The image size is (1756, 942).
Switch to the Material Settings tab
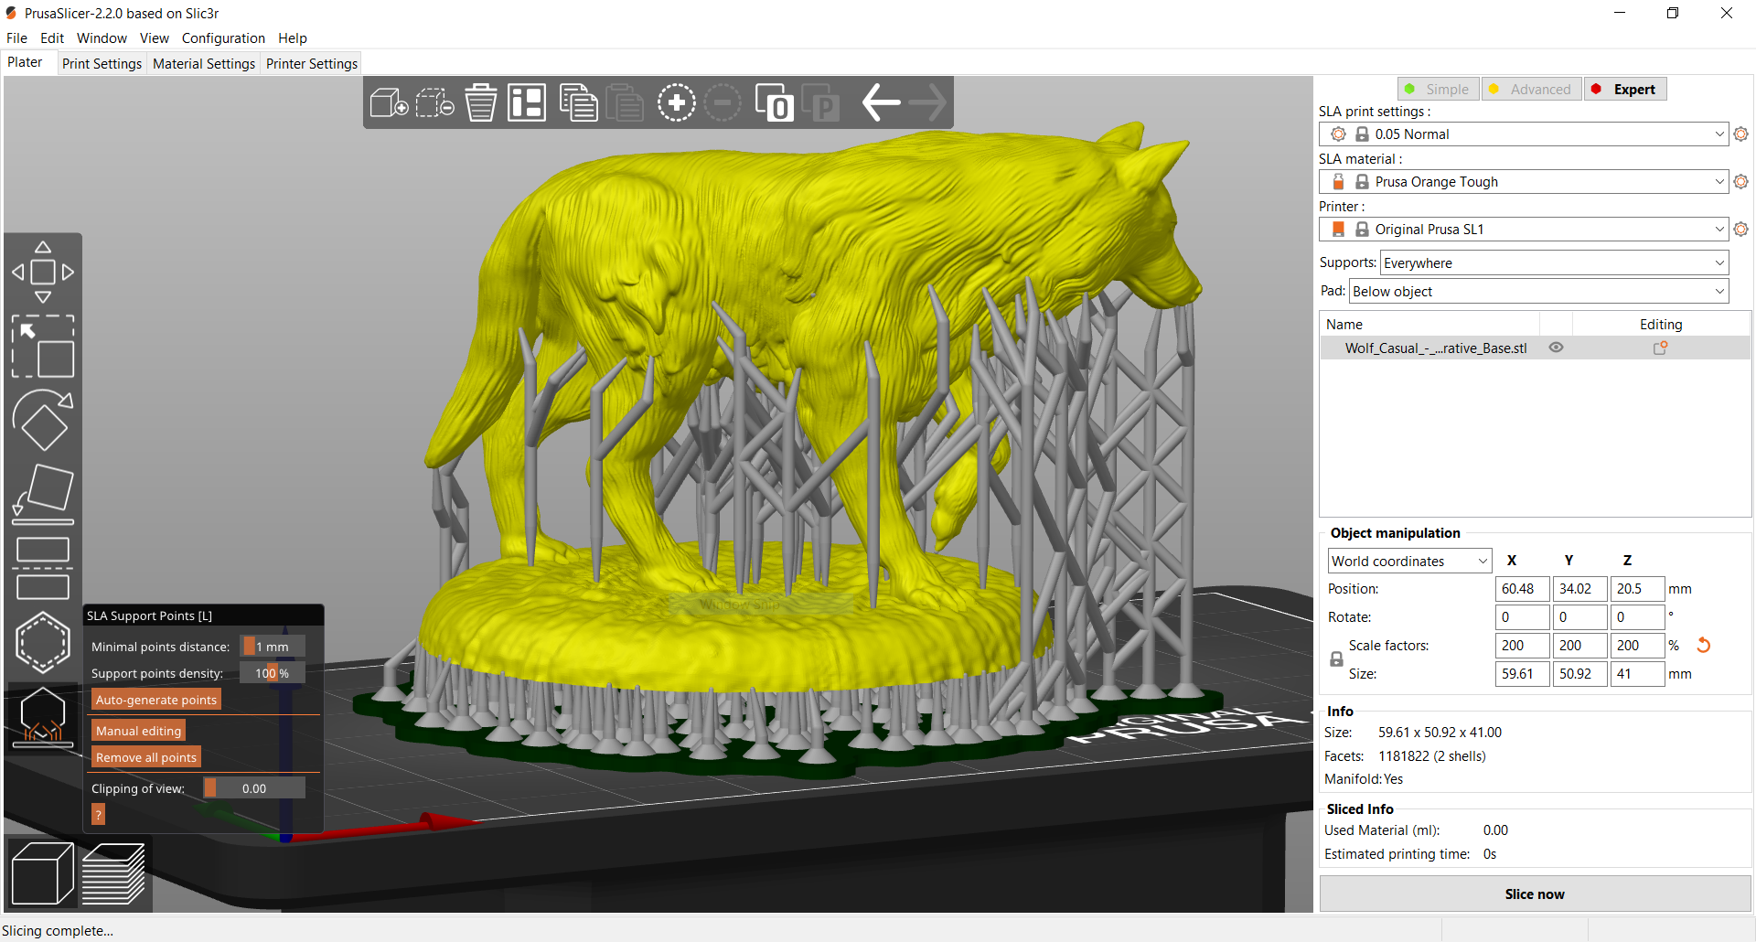(x=204, y=64)
